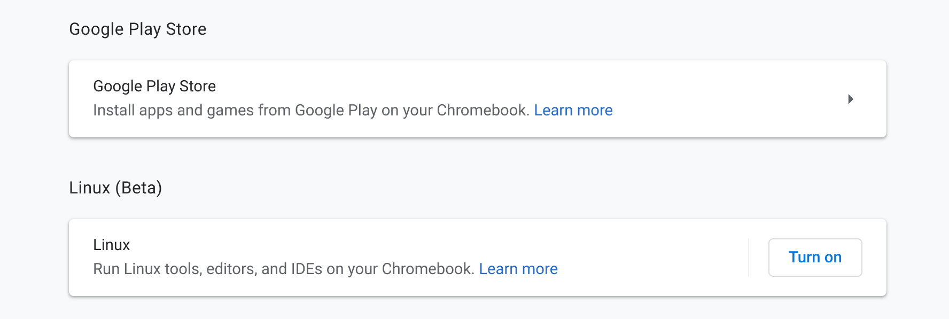Select the Google Play Store section heading
The width and height of the screenshot is (949, 319).
point(137,29)
